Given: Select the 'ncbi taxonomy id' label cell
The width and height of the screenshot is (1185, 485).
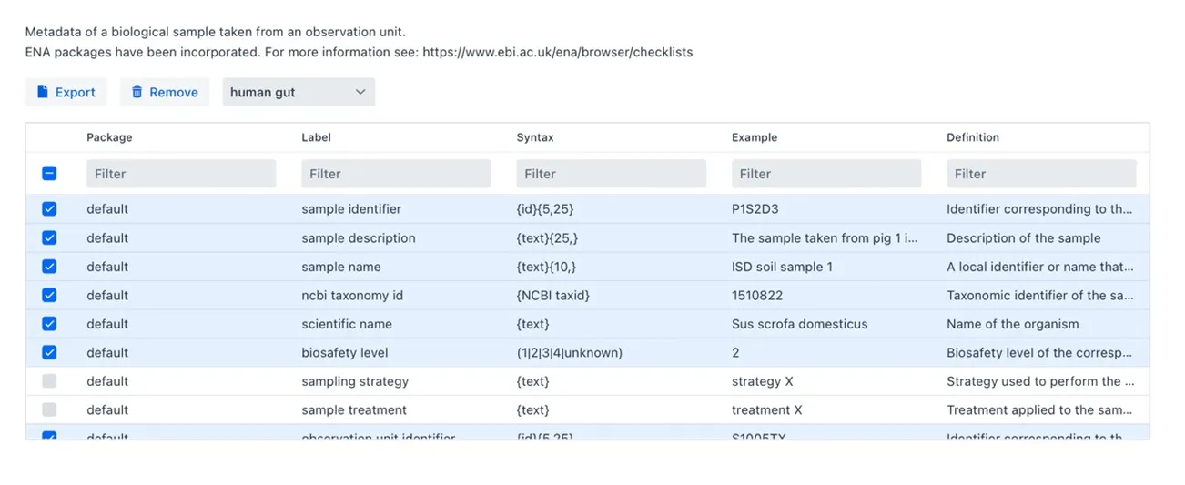Looking at the screenshot, I should click(352, 295).
